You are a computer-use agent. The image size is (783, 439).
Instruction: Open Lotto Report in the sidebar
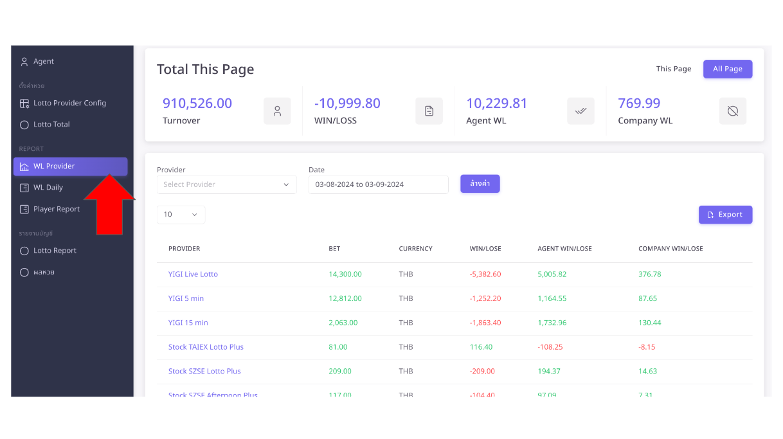point(55,251)
